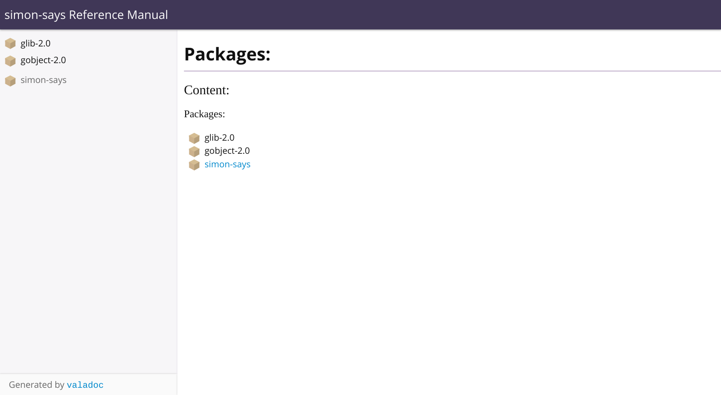721x395 pixels.
Task: Click the word 'Manual' in the header
Action: 147,15
